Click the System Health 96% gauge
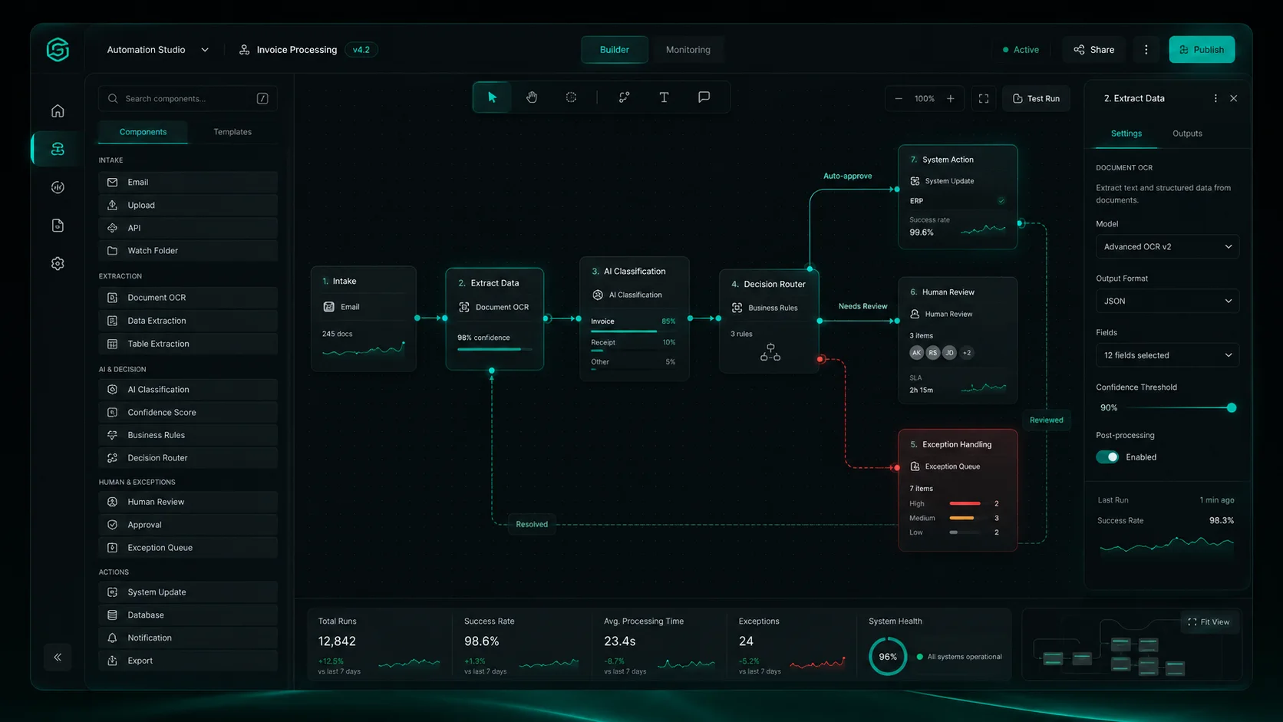Image resolution: width=1283 pixels, height=722 pixels. tap(888, 657)
